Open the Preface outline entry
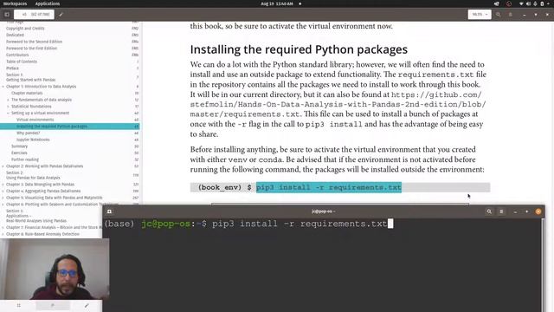Image resolution: width=554 pixels, height=312 pixels. 12,68
